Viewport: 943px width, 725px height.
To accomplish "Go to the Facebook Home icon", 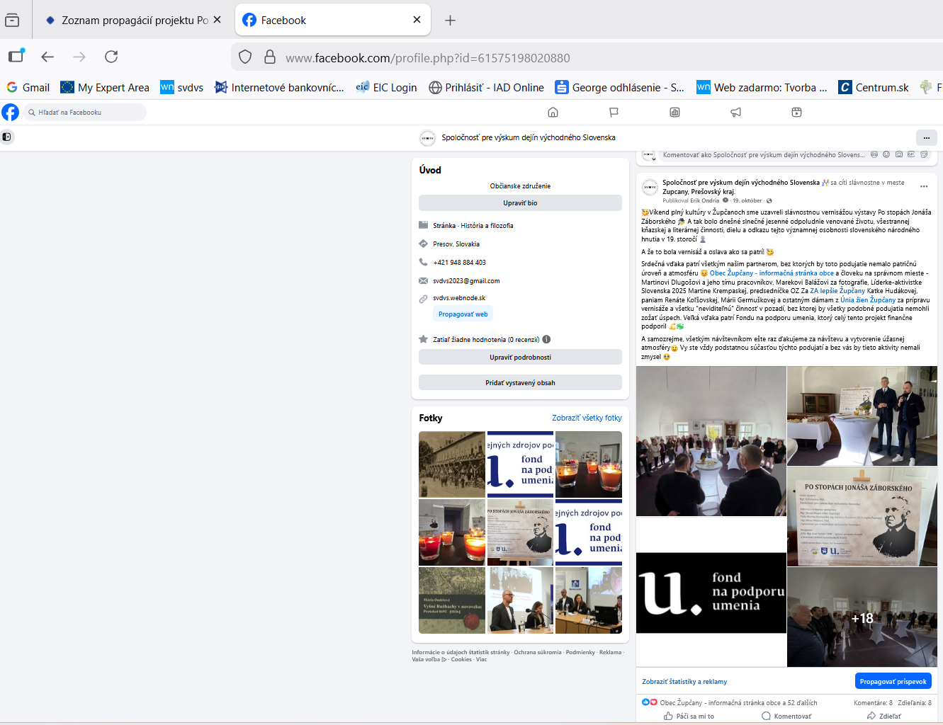I will tap(553, 113).
